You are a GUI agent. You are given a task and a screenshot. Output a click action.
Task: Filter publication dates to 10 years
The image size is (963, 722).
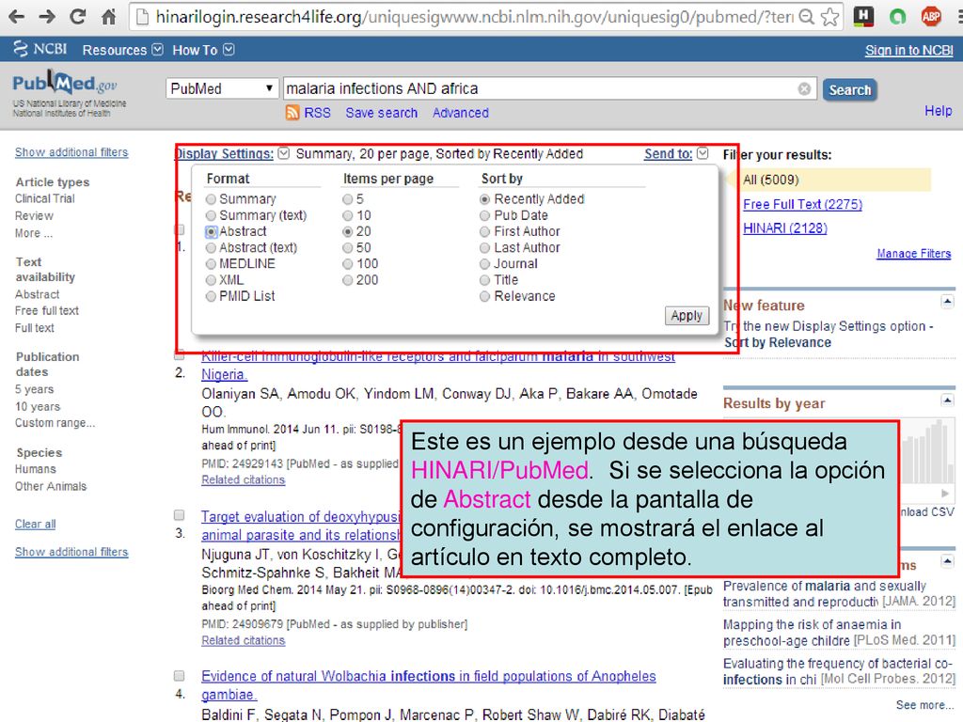pos(38,406)
